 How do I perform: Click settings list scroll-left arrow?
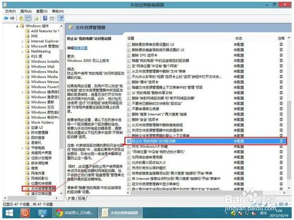(128, 192)
